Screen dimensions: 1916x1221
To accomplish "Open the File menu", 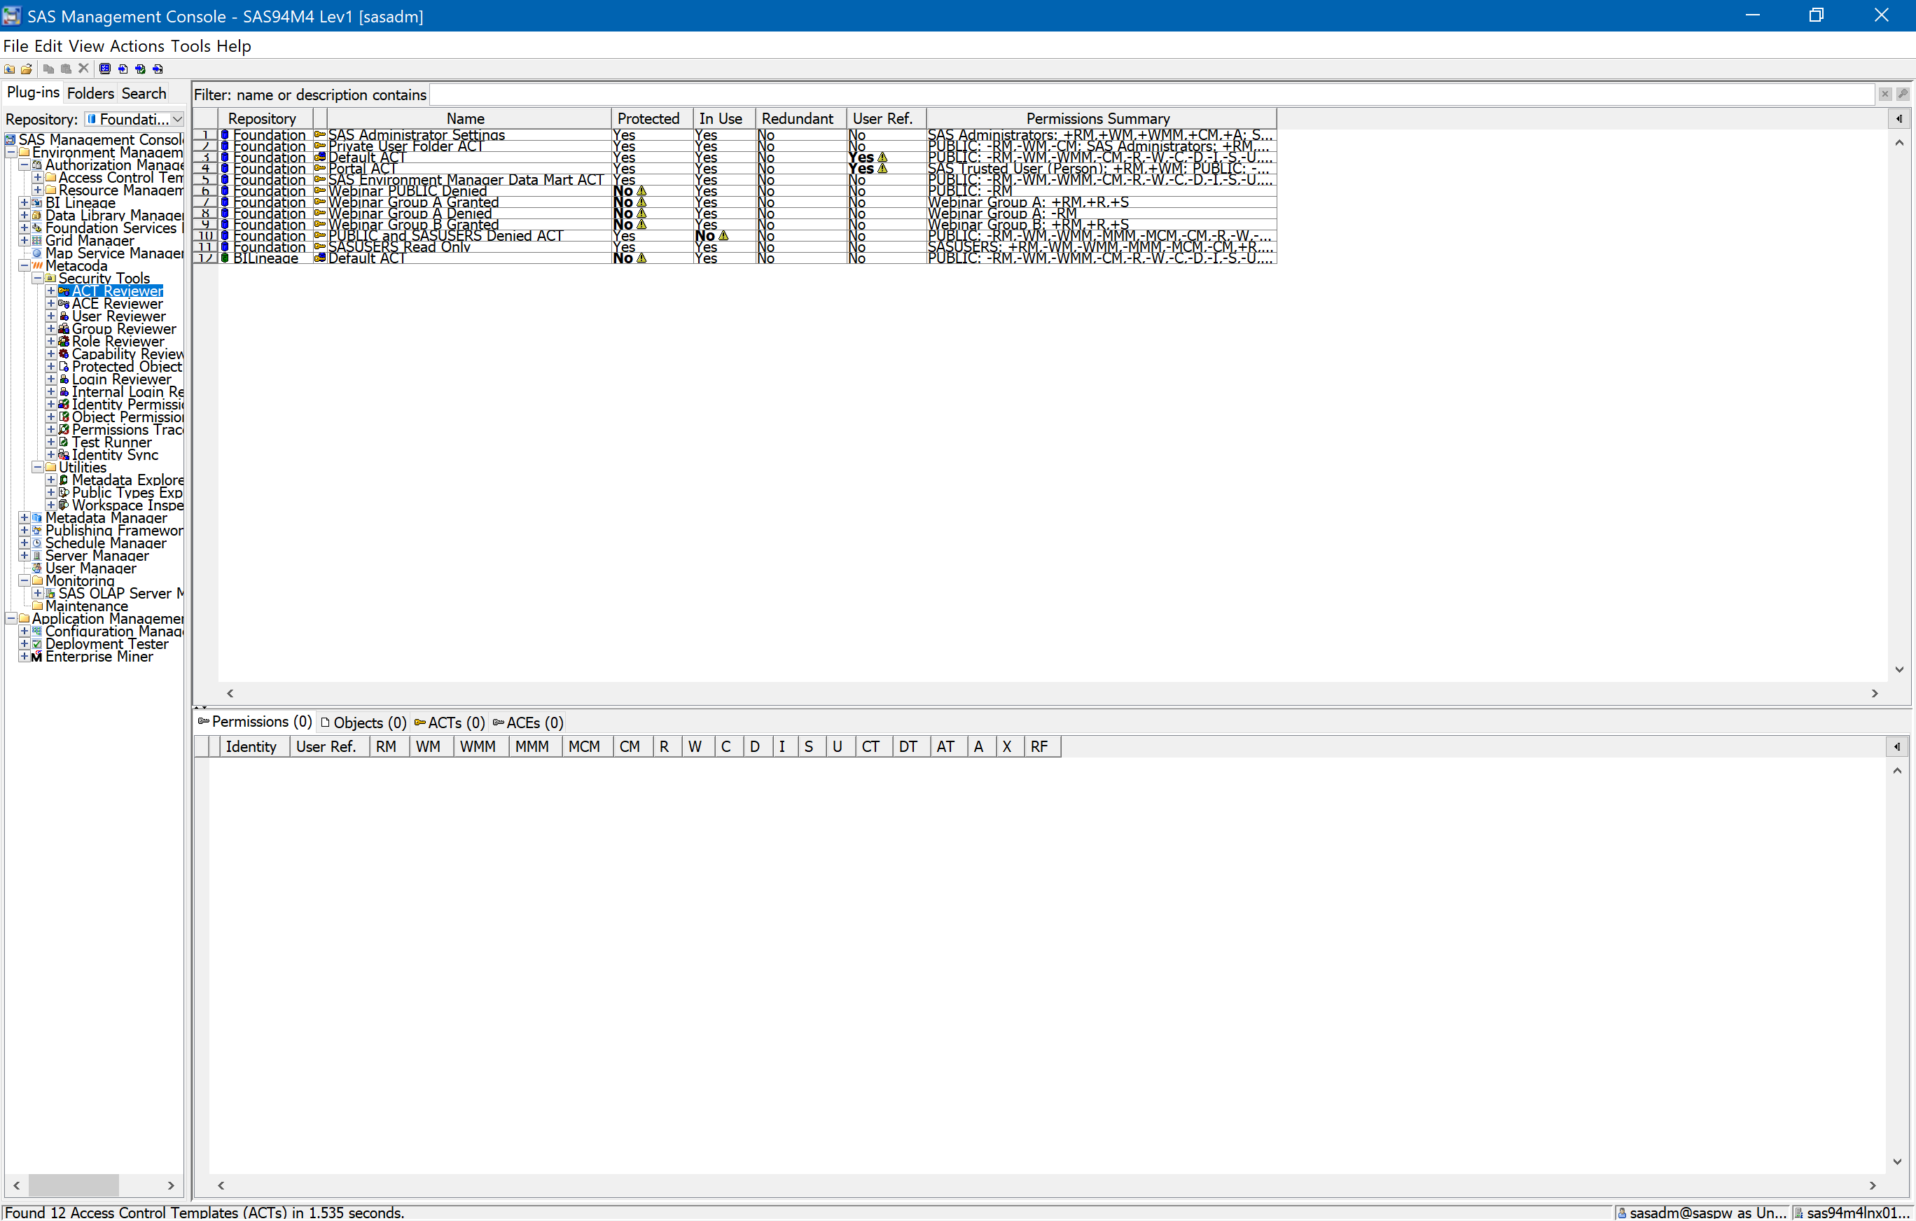I will (x=16, y=46).
